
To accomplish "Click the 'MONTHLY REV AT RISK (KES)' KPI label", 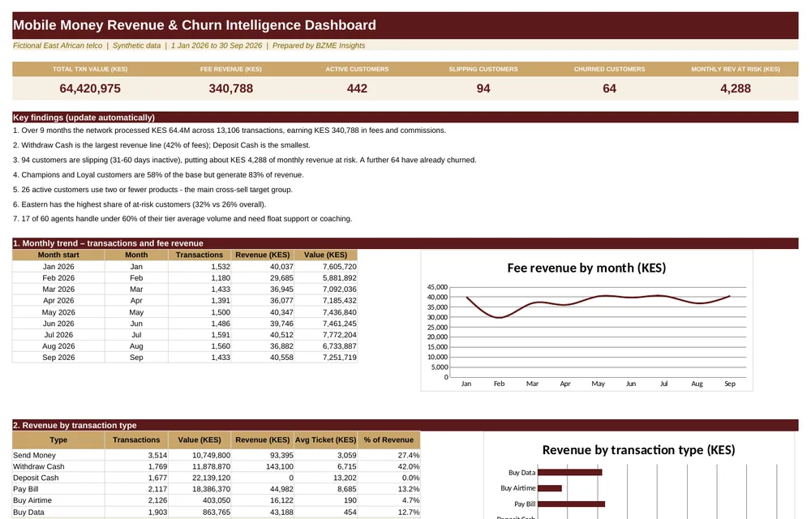I will (736, 69).
